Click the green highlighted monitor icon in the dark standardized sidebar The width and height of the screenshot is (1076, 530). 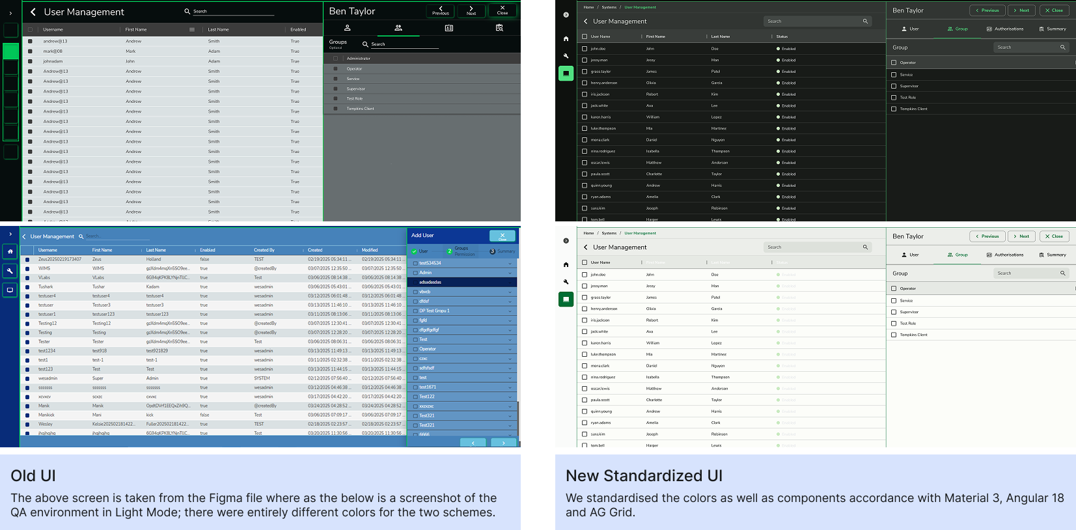(x=566, y=74)
